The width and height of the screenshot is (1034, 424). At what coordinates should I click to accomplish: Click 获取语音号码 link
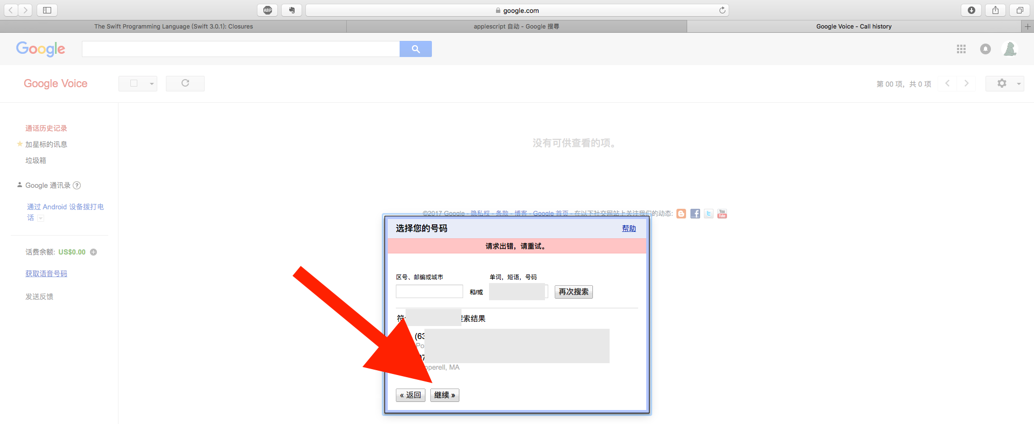pyautogui.click(x=46, y=274)
